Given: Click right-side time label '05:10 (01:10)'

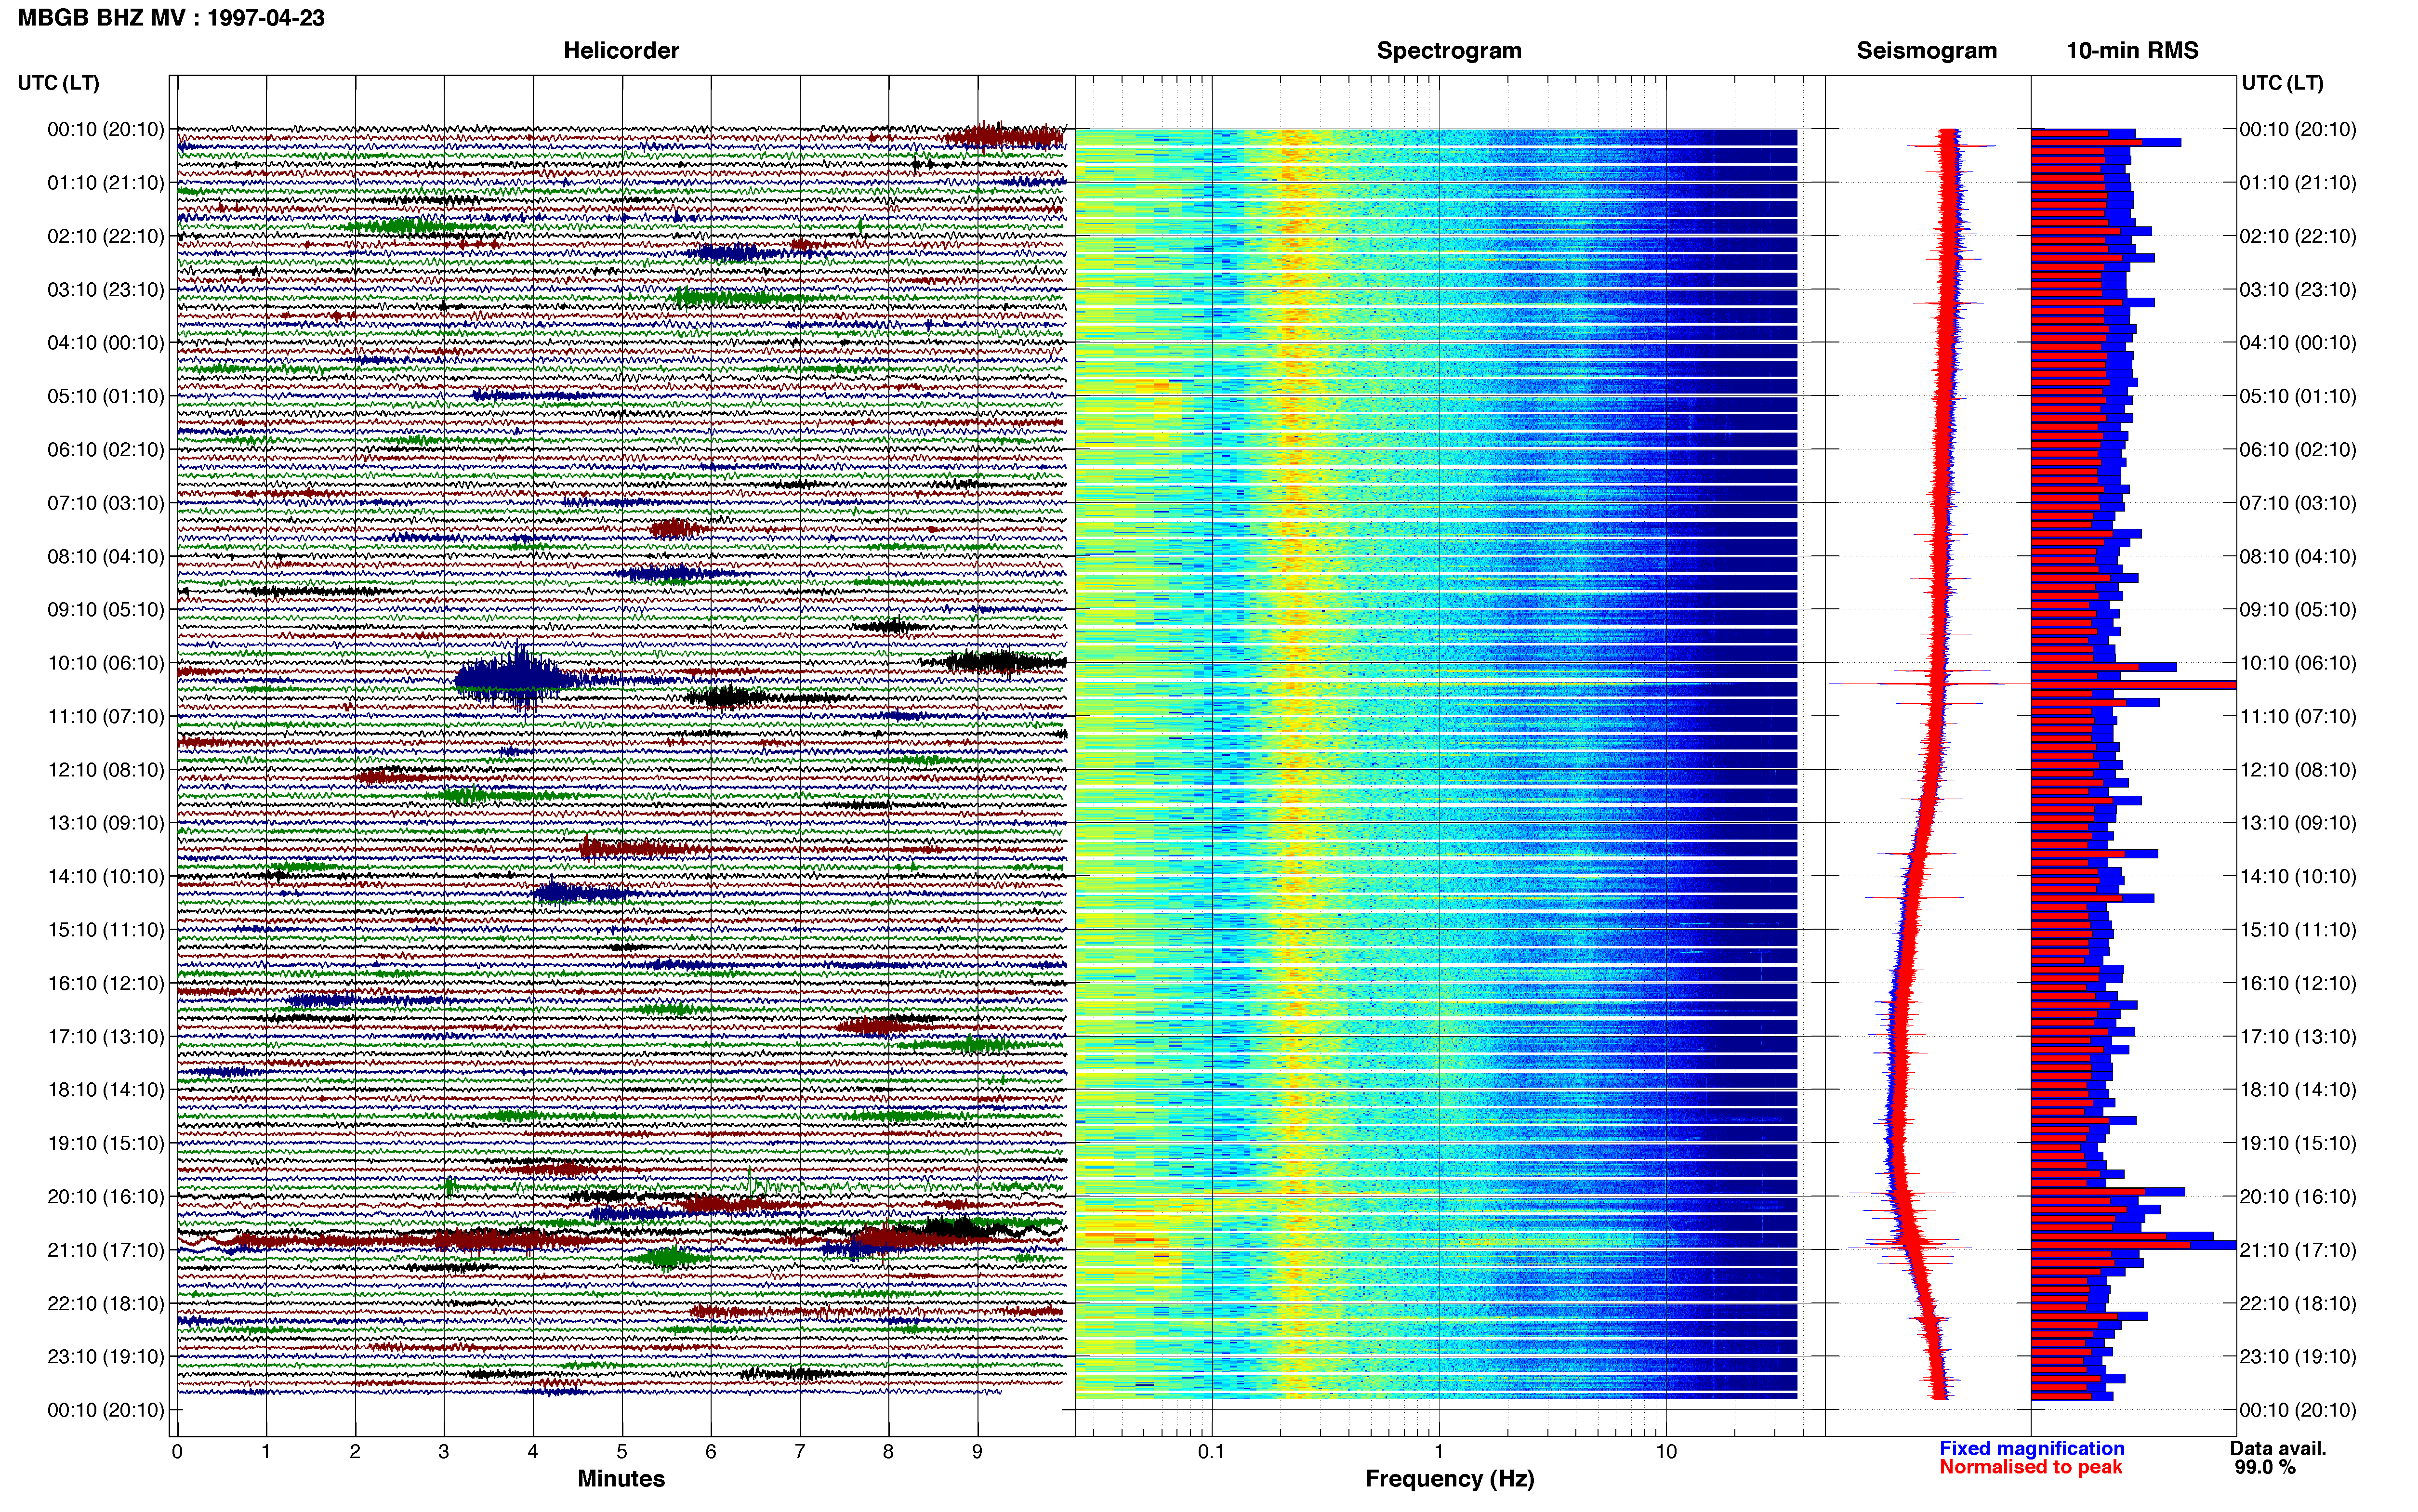Looking at the screenshot, I should pos(2298,396).
